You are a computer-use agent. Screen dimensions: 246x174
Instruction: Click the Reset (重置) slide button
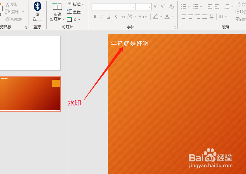pyautogui.click(x=74, y=12)
